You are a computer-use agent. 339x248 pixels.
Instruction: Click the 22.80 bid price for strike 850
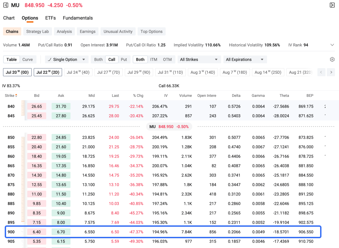37,137
